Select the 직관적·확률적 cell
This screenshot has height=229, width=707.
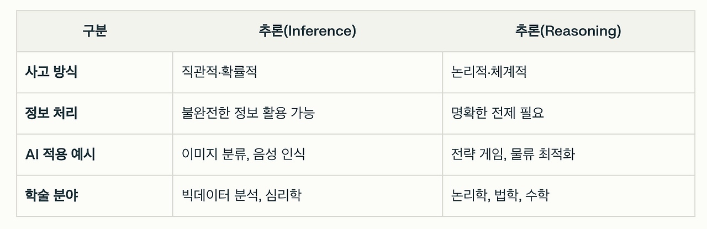pyautogui.click(x=308, y=72)
